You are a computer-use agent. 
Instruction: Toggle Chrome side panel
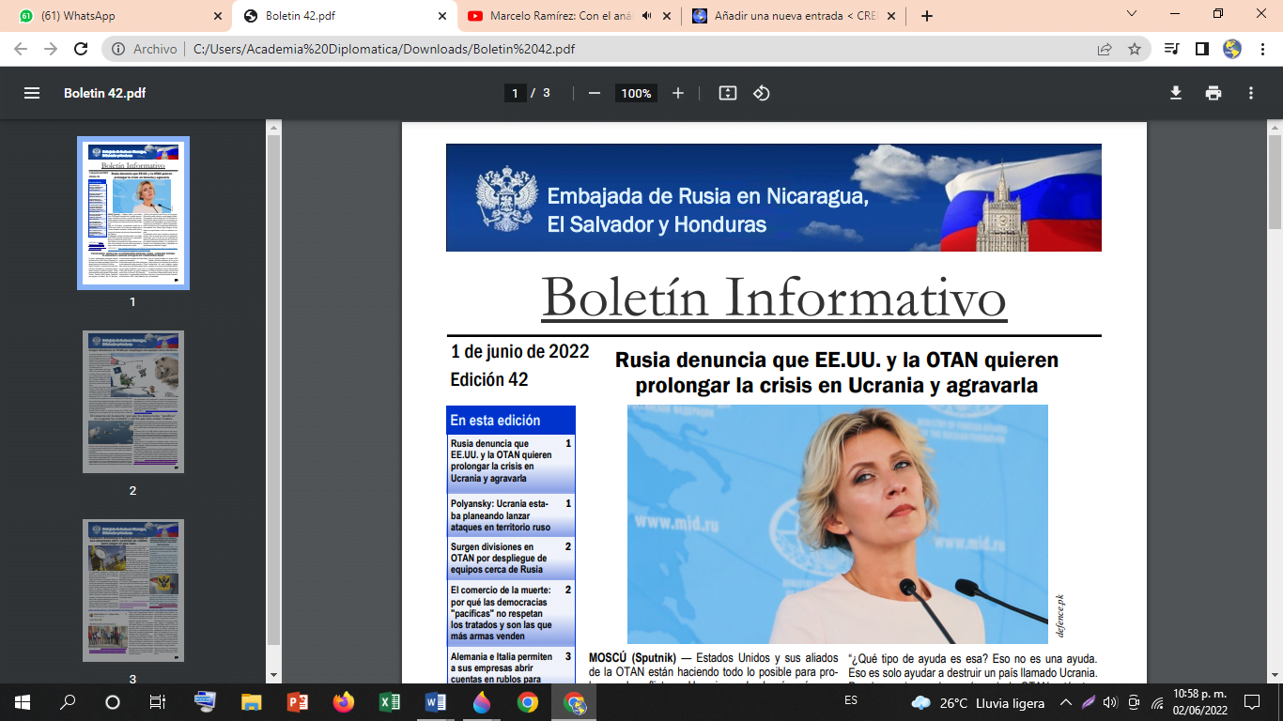coord(1201,49)
